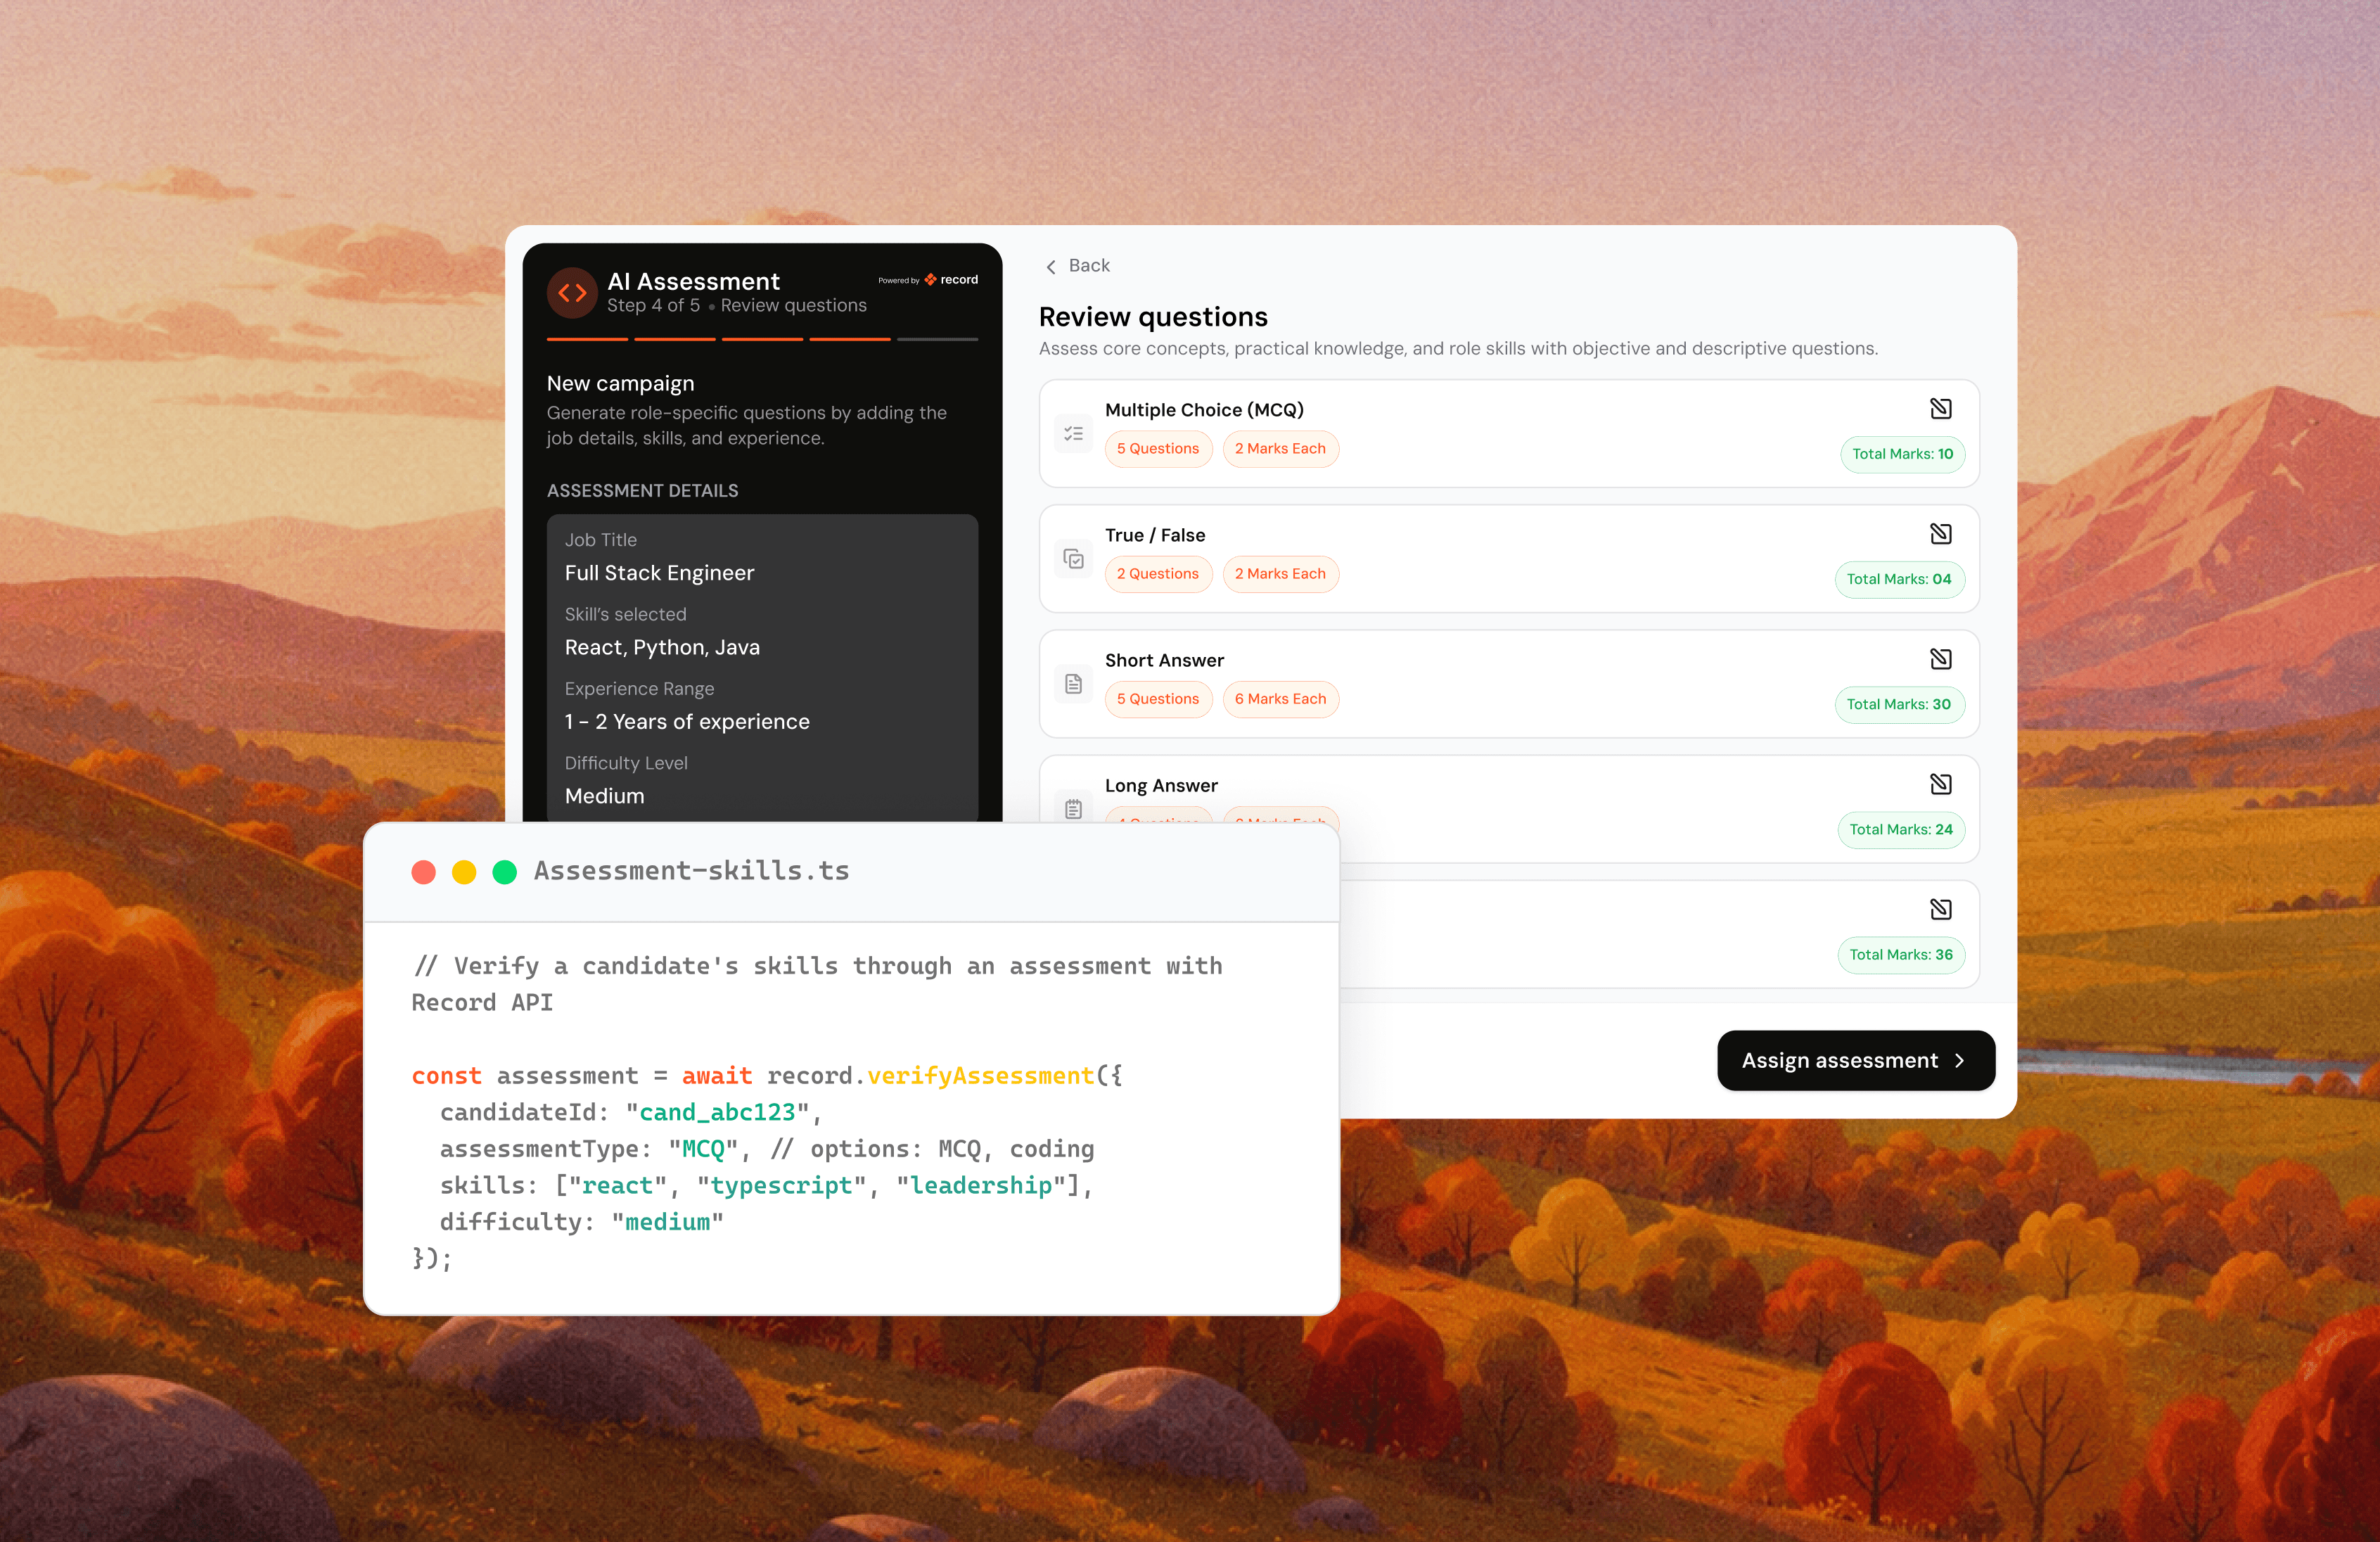Select the 5 Questions chip under Multiple Choice
The image size is (2380, 1542).
point(1158,449)
